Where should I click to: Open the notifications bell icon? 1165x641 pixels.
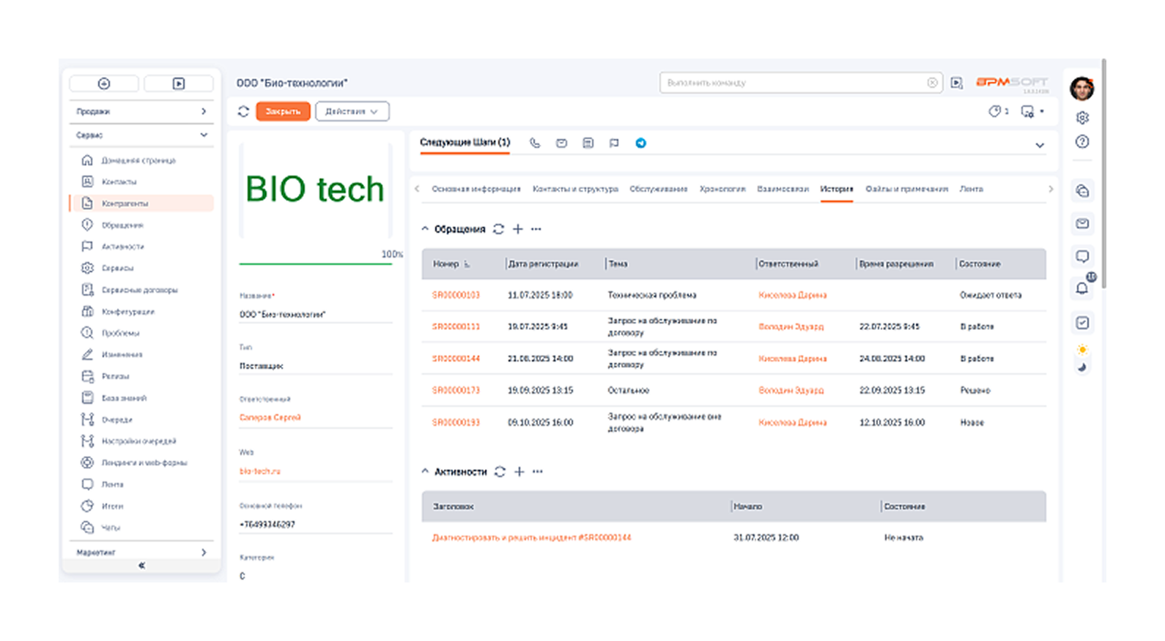[x=1082, y=288]
